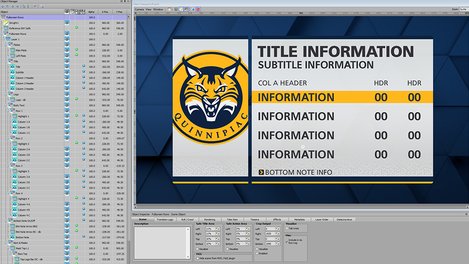Collapse the Row 1 group

[x=8, y=111]
